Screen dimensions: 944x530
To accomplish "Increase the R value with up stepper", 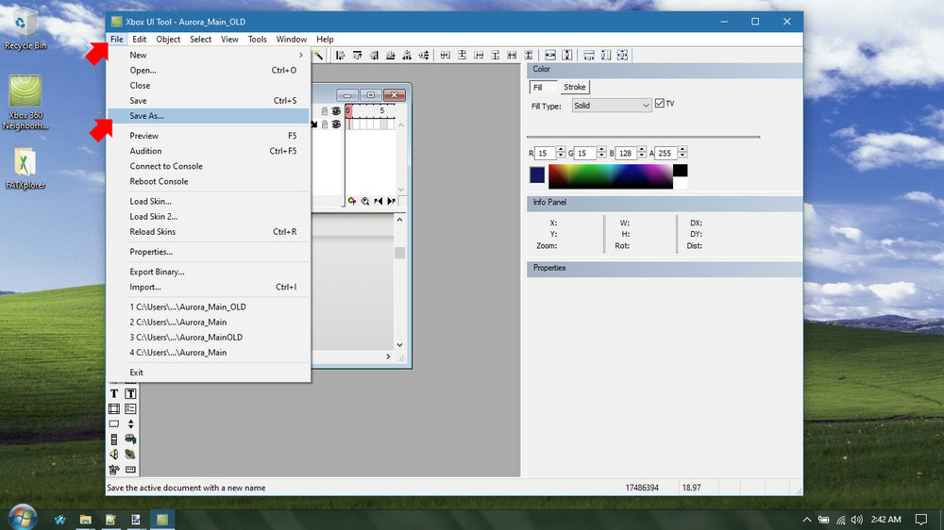I will (x=561, y=149).
